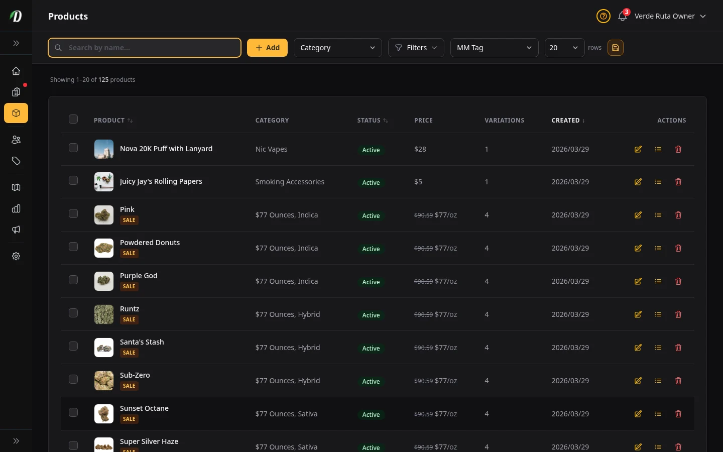
Task: Open the Category dropdown
Action: click(x=337, y=48)
